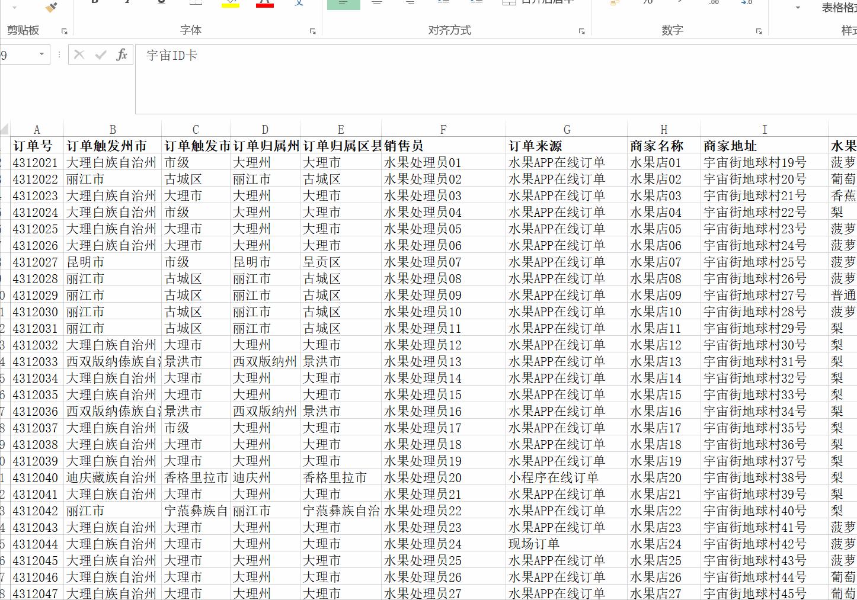This screenshot has width=857, height=600.
Task: Apply Accounting Number Format
Action: [613, 3]
